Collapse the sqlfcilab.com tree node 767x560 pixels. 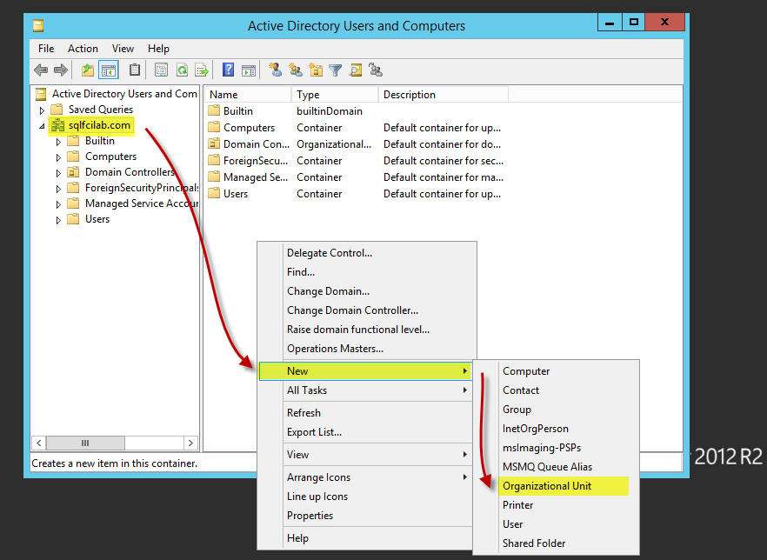pos(42,126)
